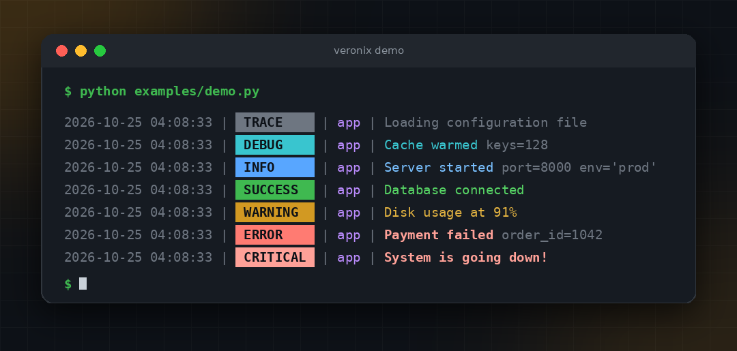Click the gray TRACE level badge

[275, 123]
